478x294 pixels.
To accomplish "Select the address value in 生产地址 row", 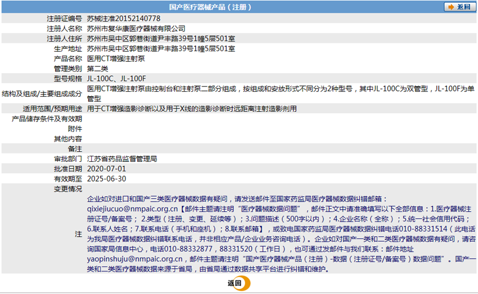I will [161, 49].
